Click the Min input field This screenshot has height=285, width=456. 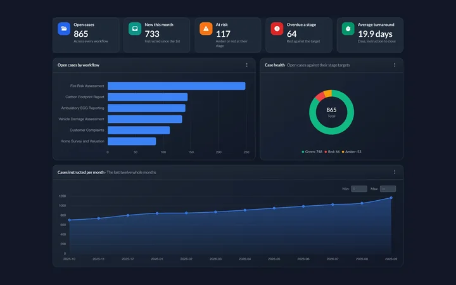pos(359,189)
